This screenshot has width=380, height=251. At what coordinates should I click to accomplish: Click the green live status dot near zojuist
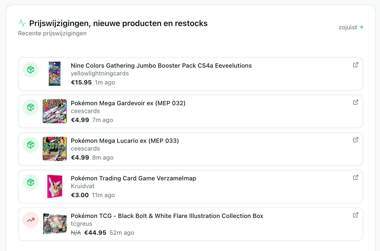point(362,27)
